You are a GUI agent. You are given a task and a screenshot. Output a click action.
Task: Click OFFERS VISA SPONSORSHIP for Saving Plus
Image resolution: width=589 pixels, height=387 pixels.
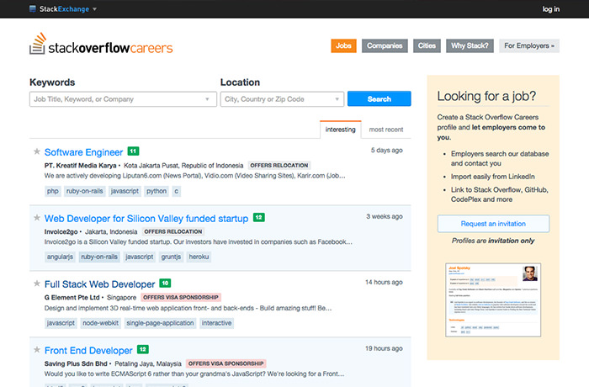point(226,363)
